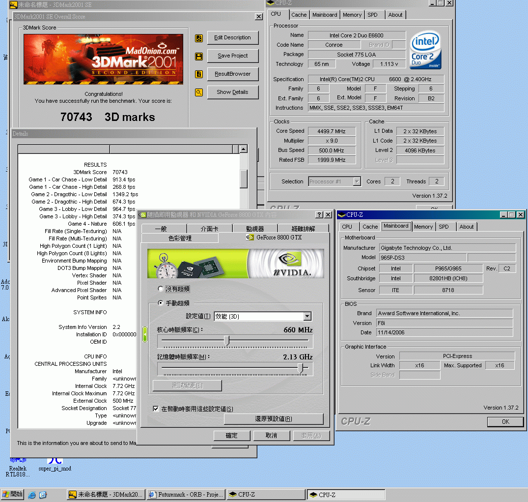Toggle apply settings at startup checkbox
This screenshot has height=502, width=528.
[x=156, y=409]
